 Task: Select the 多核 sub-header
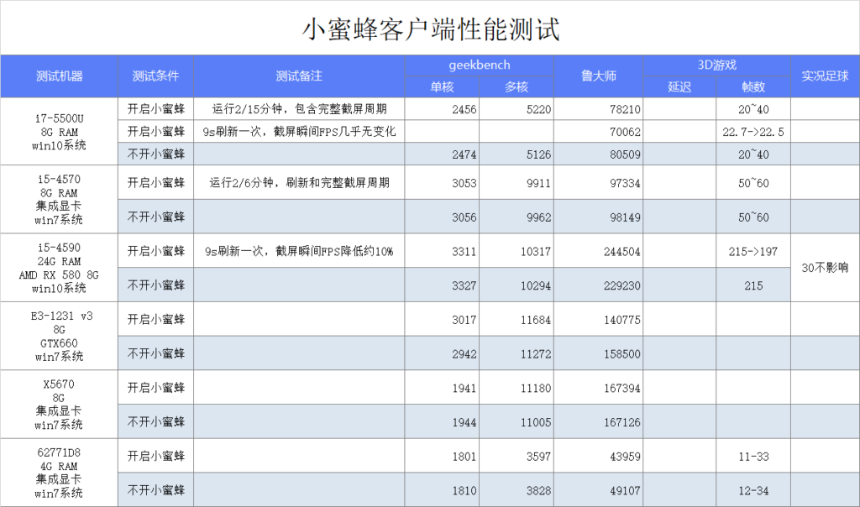pos(517,86)
